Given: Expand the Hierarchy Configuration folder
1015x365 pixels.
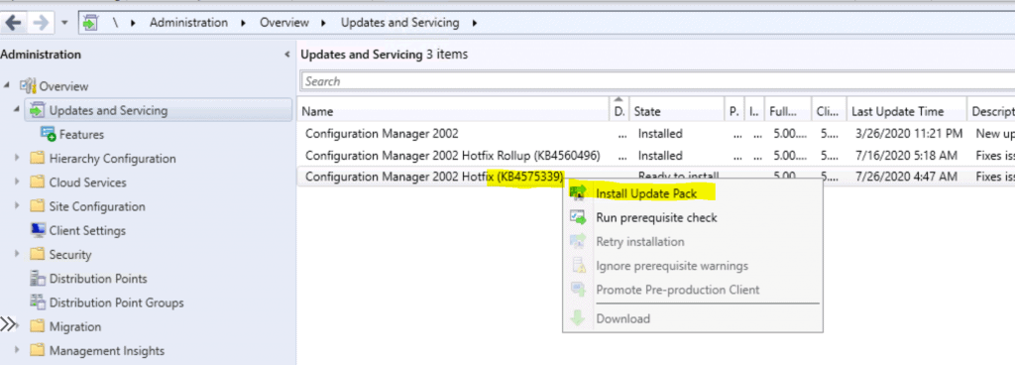Looking at the screenshot, I should coord(18,159).
